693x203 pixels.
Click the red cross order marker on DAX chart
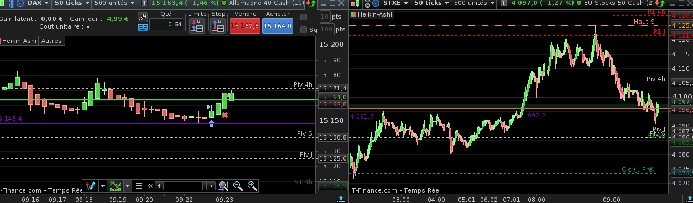pyautogui.click(x=225, y=115)
